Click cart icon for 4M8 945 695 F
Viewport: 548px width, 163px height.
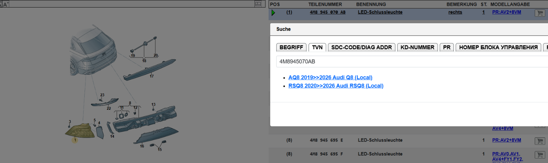click(540, 155)
